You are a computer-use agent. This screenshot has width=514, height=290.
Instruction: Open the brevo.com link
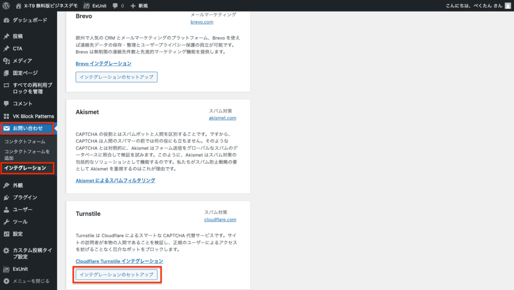[202, 22]
